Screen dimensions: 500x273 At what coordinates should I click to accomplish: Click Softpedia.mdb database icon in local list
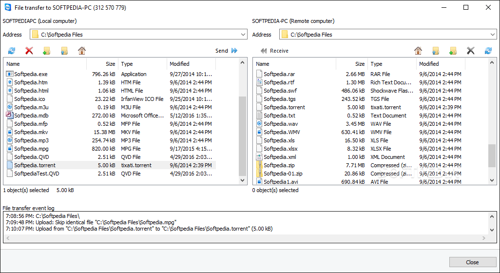(10, 116)
